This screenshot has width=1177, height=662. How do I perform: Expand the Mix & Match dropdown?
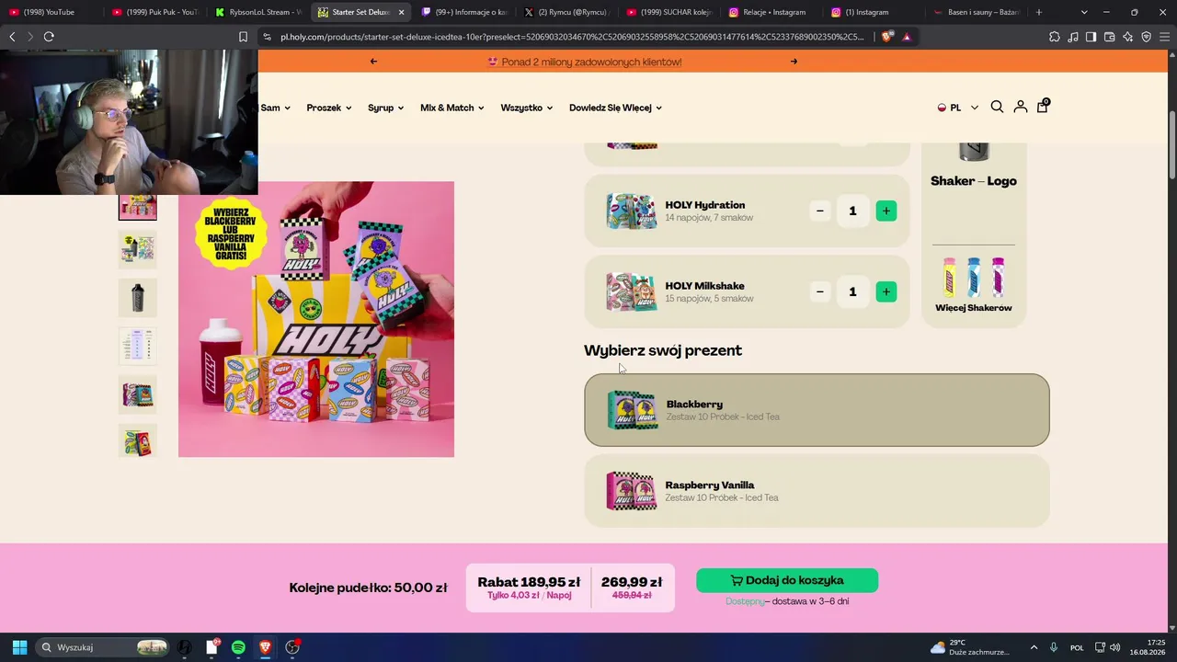tap(452, 108)
